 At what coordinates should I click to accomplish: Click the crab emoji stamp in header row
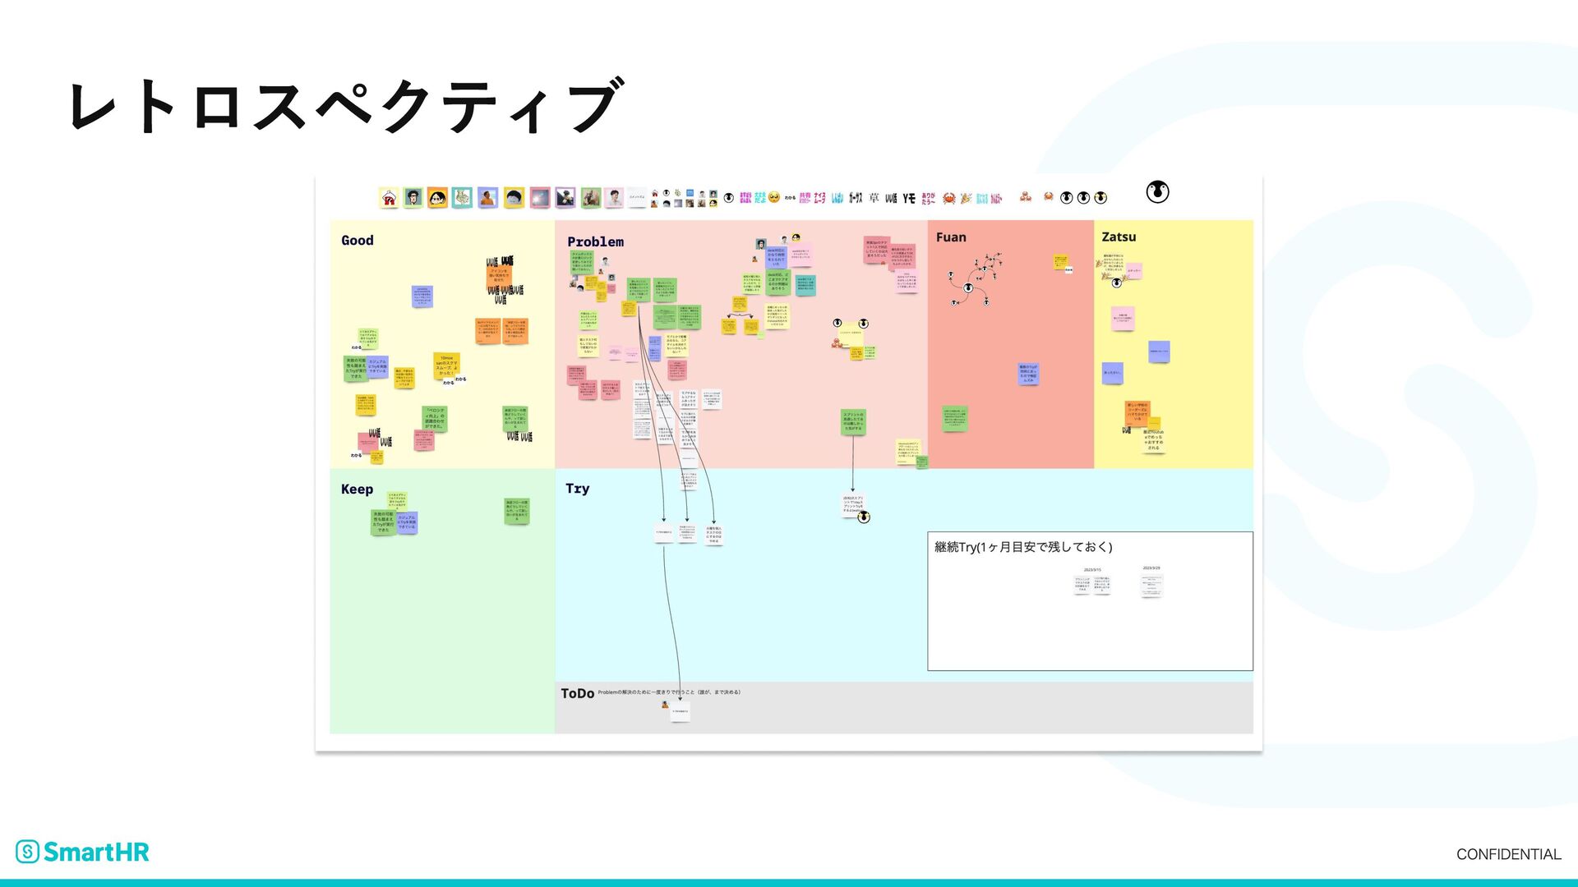pyautogui.click(x=948, y=198)
